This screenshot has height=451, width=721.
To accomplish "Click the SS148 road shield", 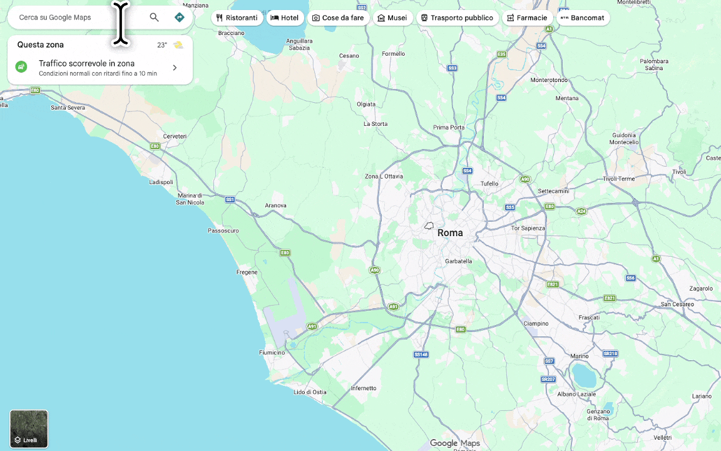I will 421,355.
